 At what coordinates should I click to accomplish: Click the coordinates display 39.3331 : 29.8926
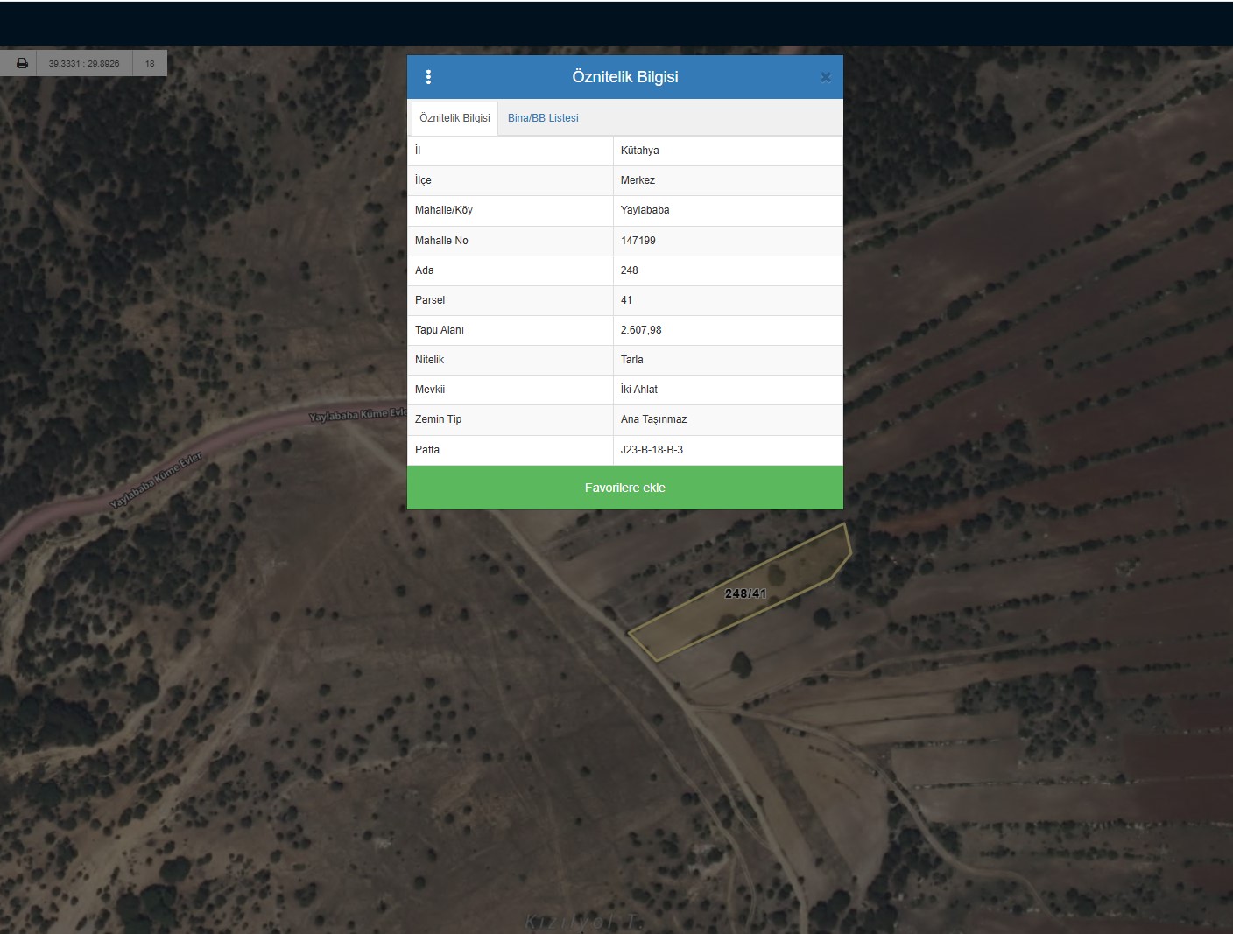84,63
